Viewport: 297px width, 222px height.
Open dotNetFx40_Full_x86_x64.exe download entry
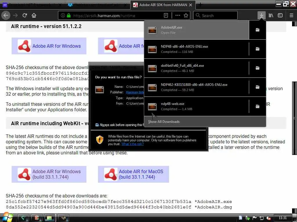pyautogui.click(x=196, y=68)
